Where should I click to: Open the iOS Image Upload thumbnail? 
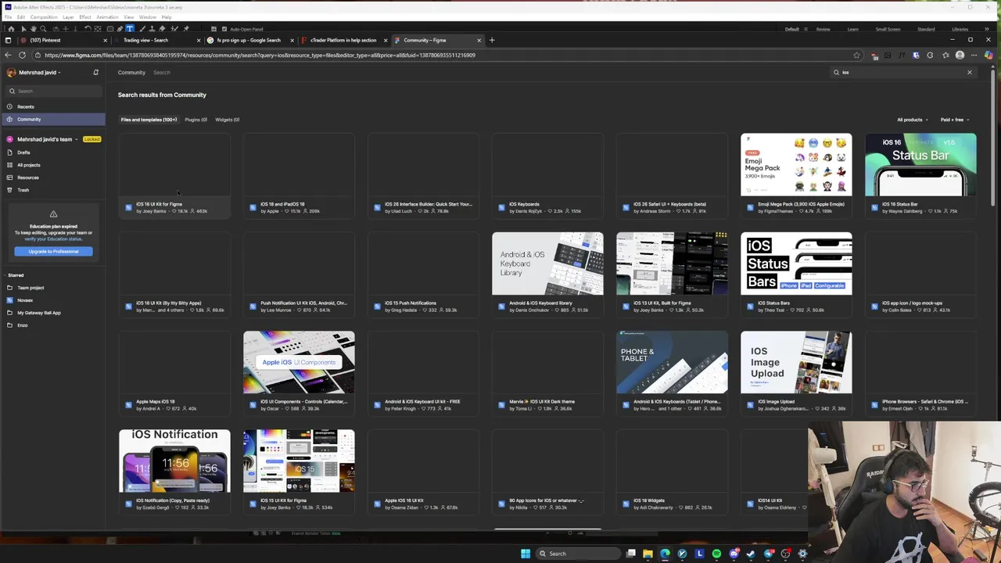(796, 362)
